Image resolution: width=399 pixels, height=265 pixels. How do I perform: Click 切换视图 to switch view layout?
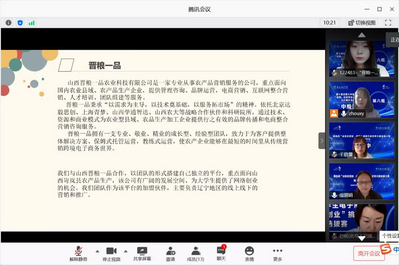(362, 23)
